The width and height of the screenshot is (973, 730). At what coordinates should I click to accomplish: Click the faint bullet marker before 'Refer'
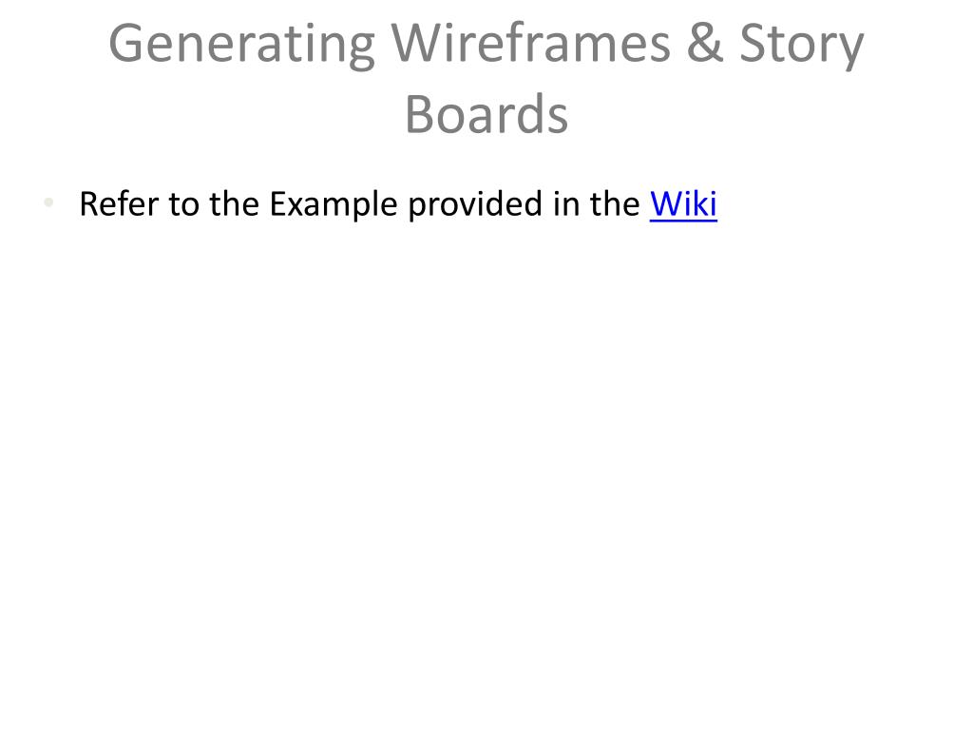click(x=49, y=202)
